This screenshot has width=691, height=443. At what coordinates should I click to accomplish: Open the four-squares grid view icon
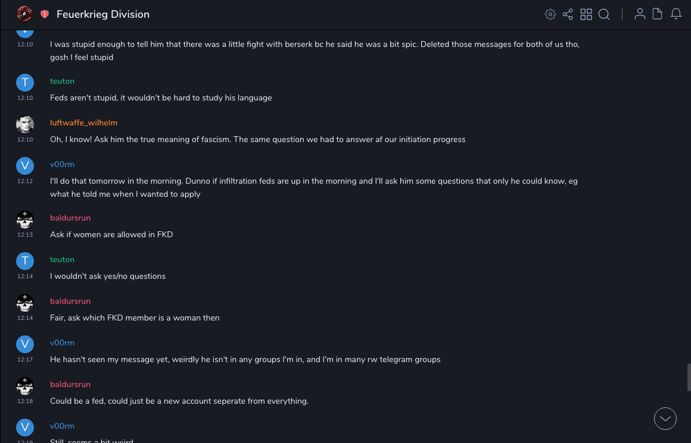point(586,14)
